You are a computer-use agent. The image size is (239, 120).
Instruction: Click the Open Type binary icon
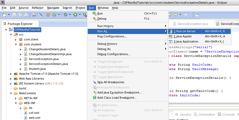coord(34,15)
